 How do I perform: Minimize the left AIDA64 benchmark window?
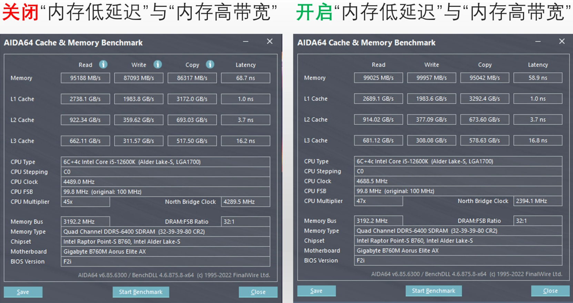tap(245, 42)
